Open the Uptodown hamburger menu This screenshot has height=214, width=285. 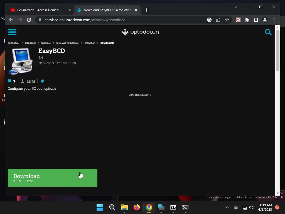(12, 32)
